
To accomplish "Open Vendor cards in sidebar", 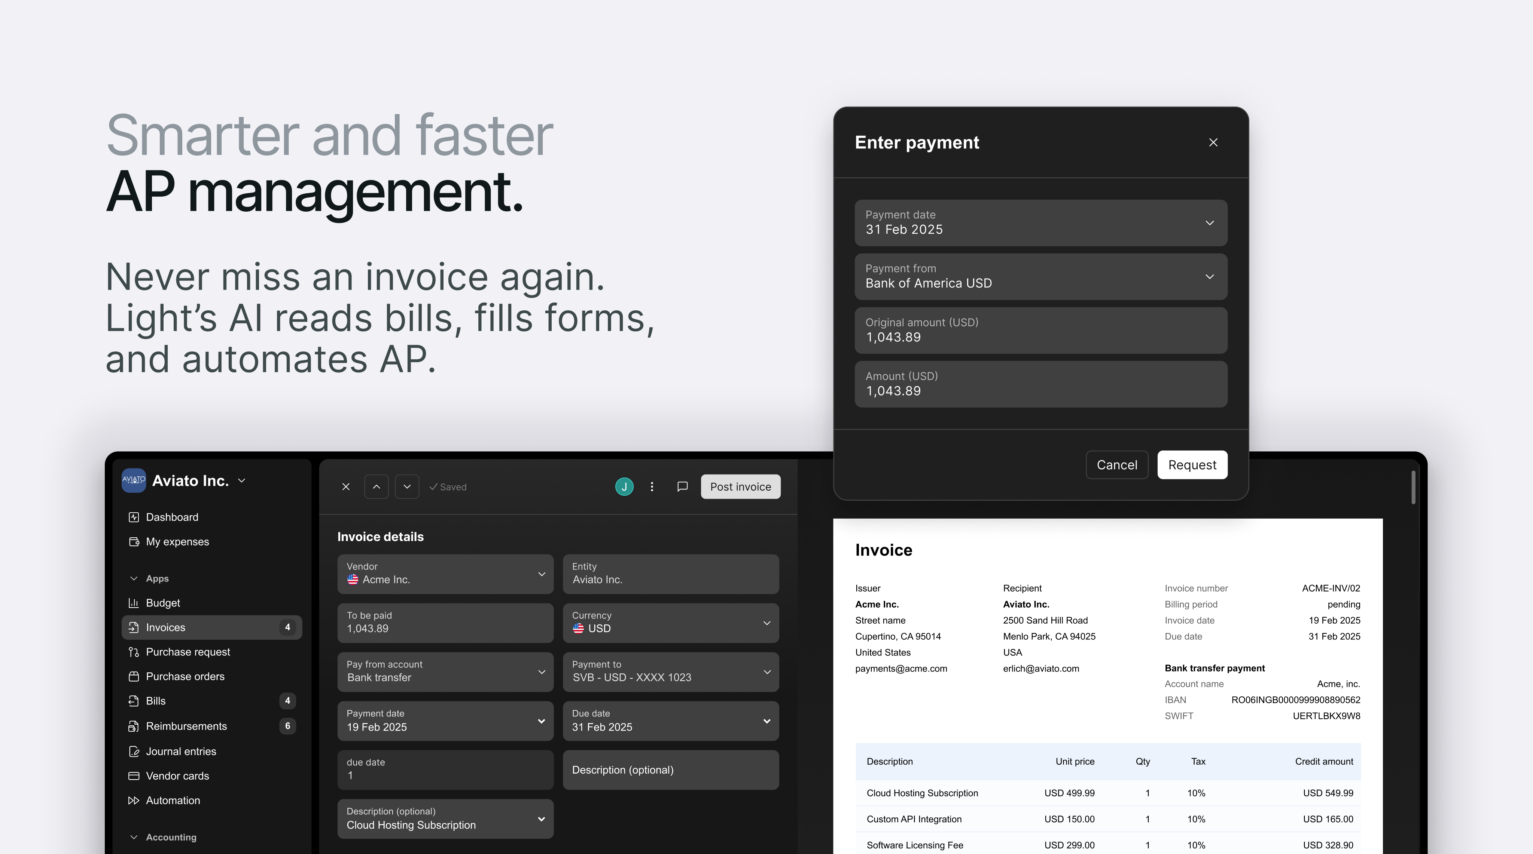I will (x=177, y=775).
